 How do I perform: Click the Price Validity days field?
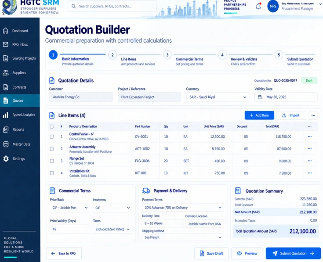(x=70, y=229)
